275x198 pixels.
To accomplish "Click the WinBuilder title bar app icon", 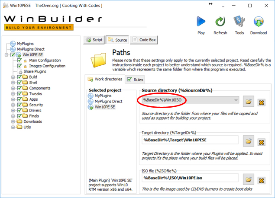I will coord(6,6).
